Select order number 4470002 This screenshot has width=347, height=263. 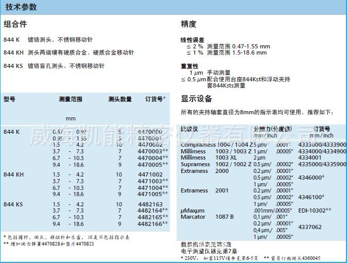coord(150,145)
